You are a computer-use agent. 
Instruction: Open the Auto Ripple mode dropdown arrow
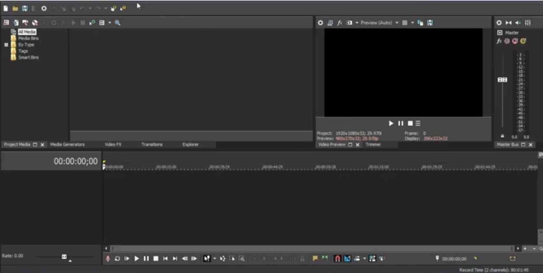point(364,259)
